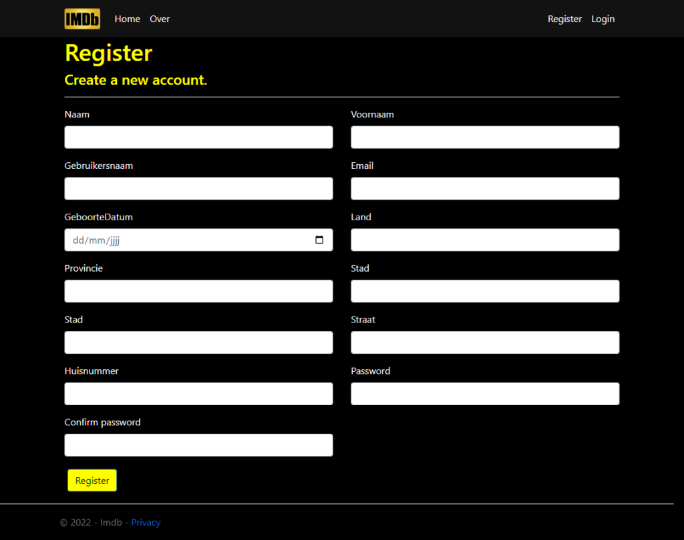684x540 pixels.
Task: Go to the Home page
Action: click(x=128, y=19)
